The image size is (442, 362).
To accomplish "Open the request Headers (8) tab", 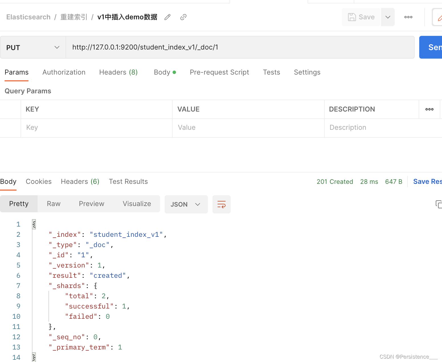I will [x=118, y=72].
